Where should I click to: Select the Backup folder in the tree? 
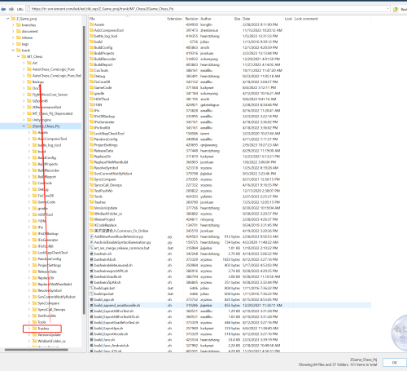coord(38,82)
